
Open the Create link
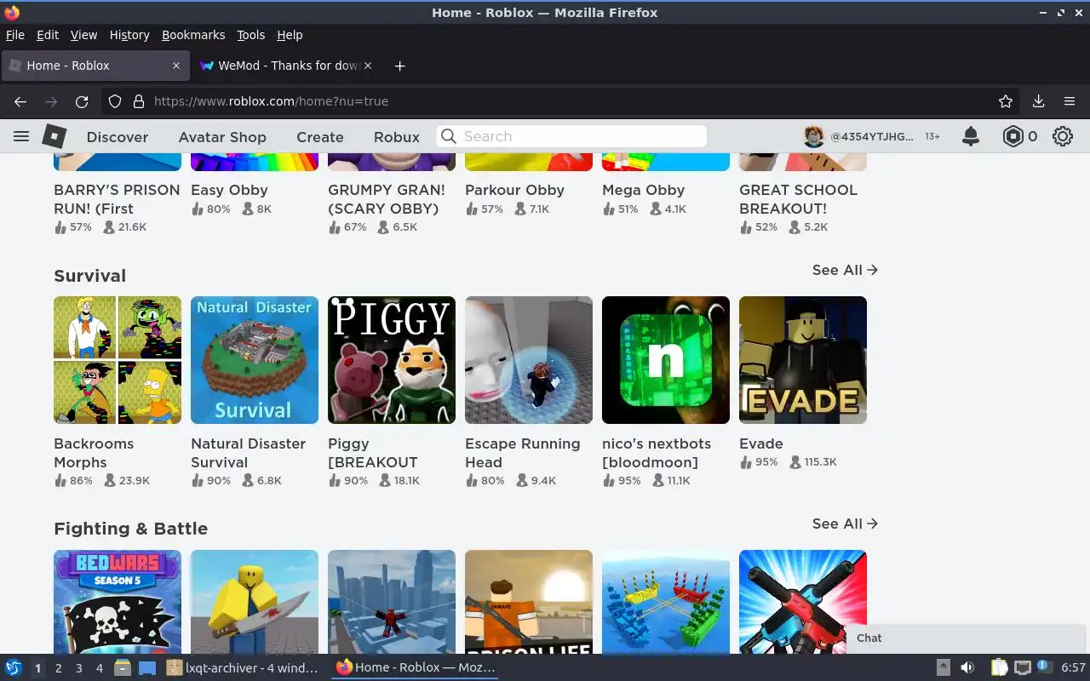[x=320, y=137]
